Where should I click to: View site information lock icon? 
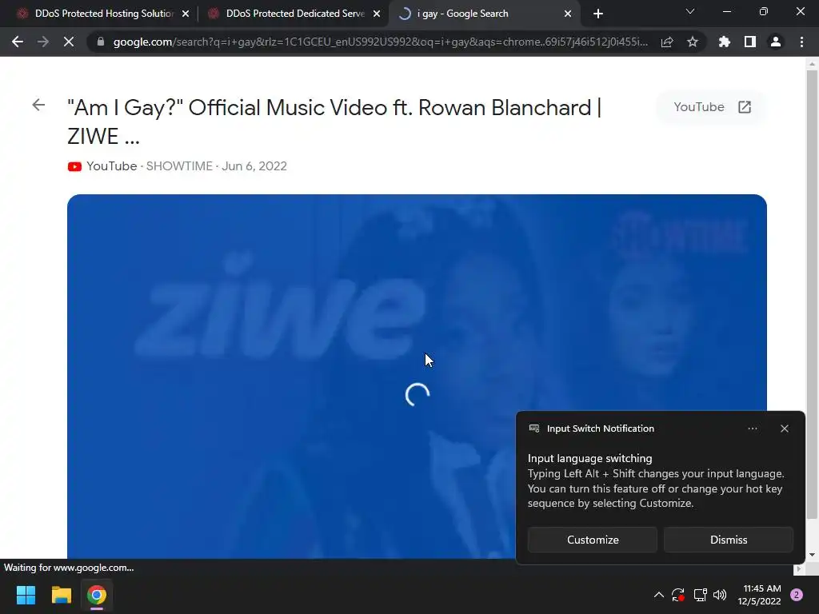click(101, 42)
